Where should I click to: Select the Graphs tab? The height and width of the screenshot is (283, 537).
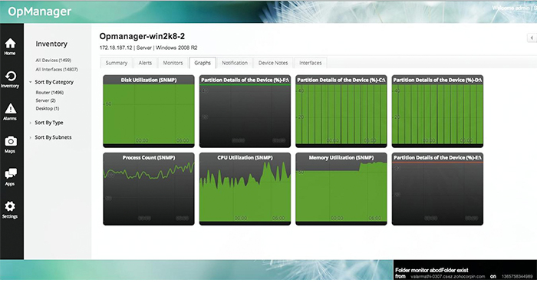(203, 63)
